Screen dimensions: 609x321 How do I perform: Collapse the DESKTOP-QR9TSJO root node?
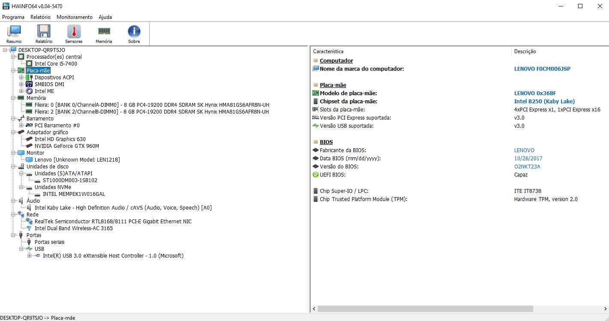point(5,50)
